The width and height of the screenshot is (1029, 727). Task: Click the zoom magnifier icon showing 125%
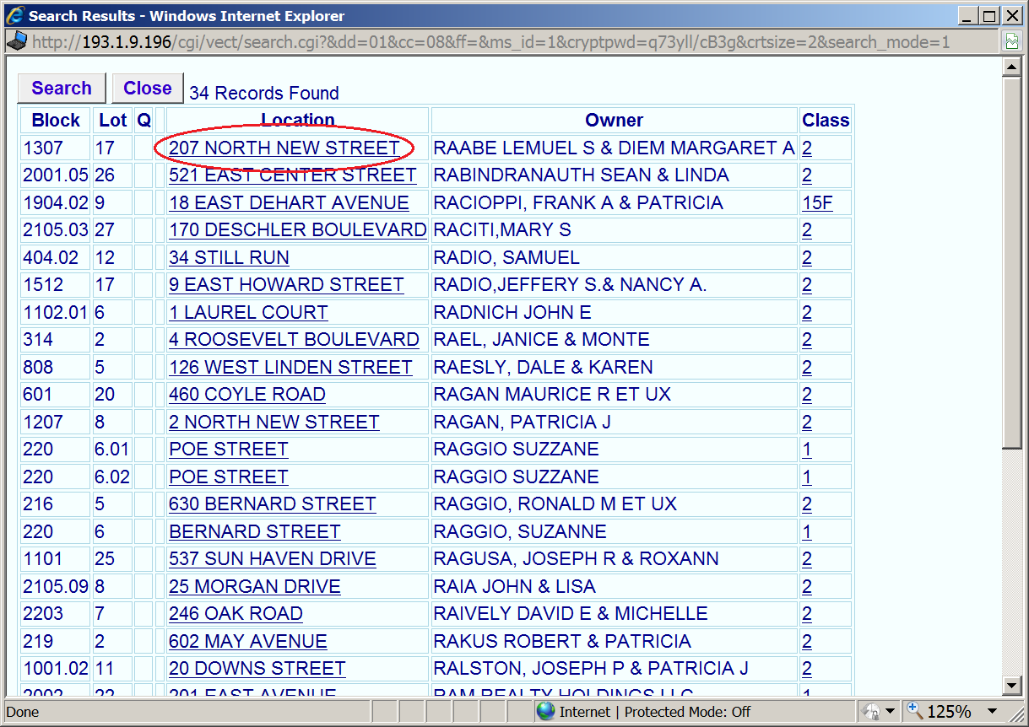click(x=915, y=711)
